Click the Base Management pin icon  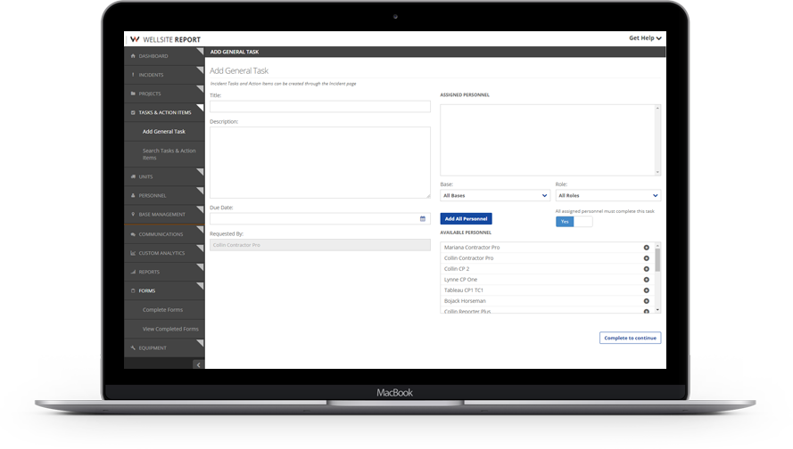pos(133,214)
